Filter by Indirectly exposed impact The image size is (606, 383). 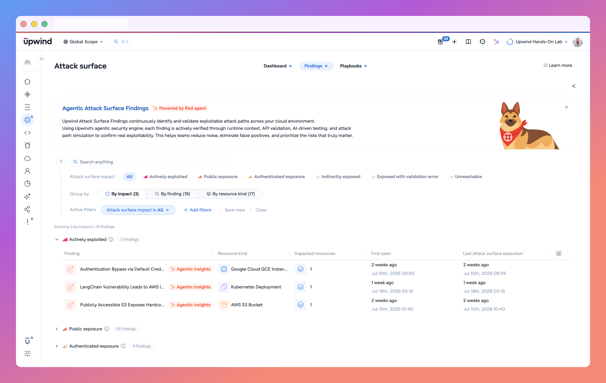tap(338, 177)
